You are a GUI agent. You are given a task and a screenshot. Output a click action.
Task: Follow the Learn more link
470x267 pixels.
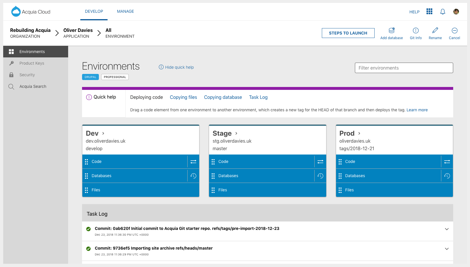point(417,110)
